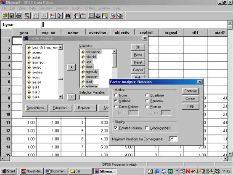233x175 pixels.
Task: Click the Variables list scrollbar thumb
Action: click(114, 61)
